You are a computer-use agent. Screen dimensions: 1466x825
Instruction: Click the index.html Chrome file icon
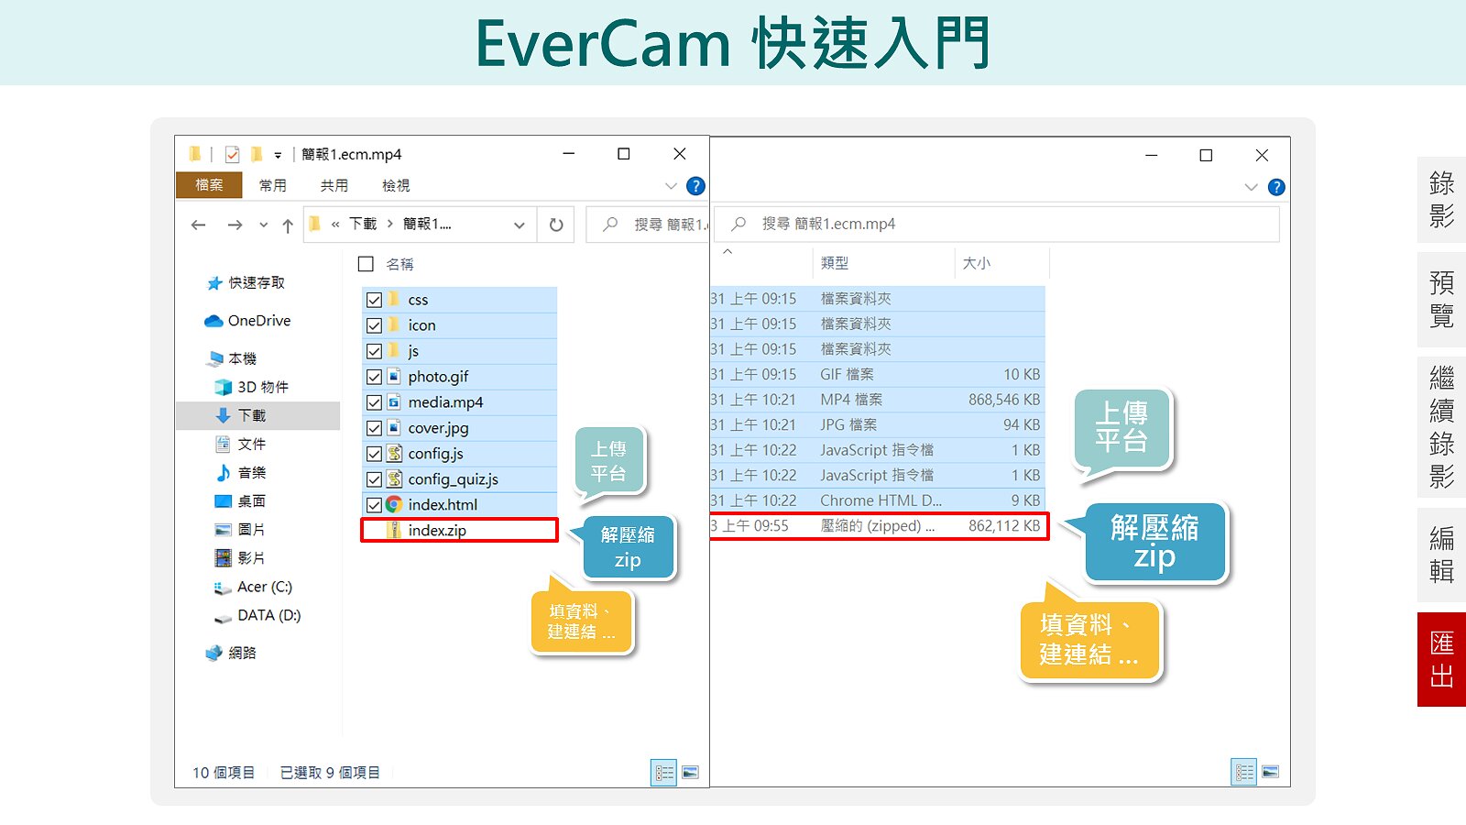pos(394,504)
